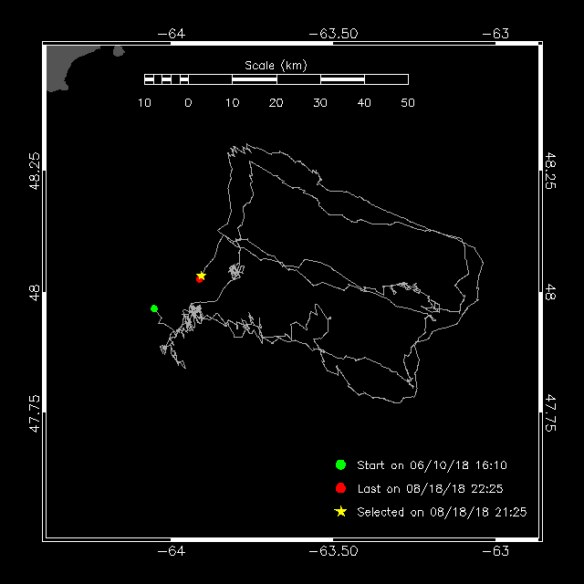The width and height of the screenshot is (584, 584).
Task: Click the 20 label under the scale bar
Action: point(276,103)
